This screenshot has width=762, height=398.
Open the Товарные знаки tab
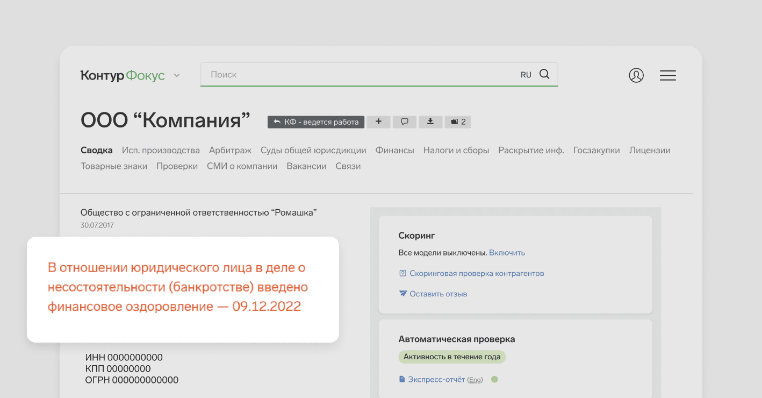click(114, 166)
